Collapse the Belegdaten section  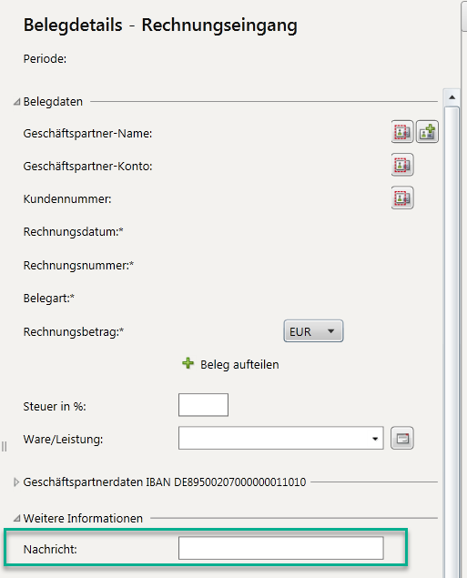tap(16, 102)
